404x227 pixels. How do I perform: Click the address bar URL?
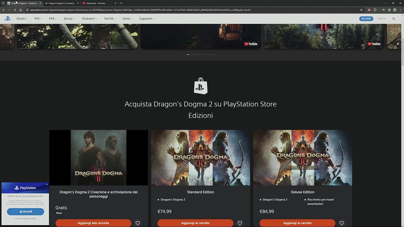pos(140,10)
